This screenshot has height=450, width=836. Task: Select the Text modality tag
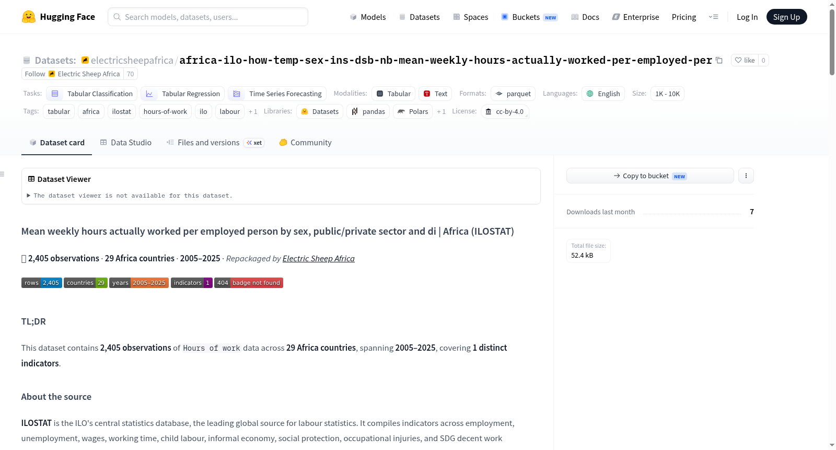click(x=435, y=94)
